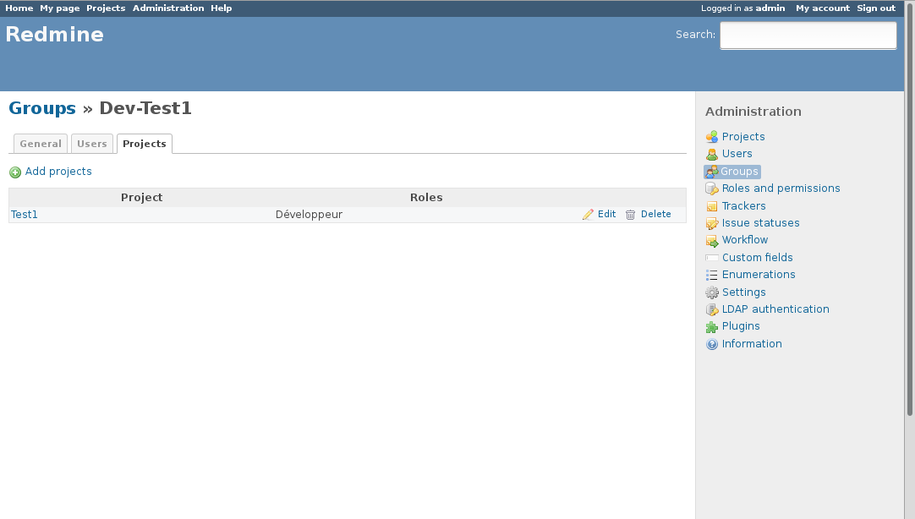Viewport: 915px width, 519px height.
Task: Click the pencil Edit icon for Test1
Action: pos(588,215)
